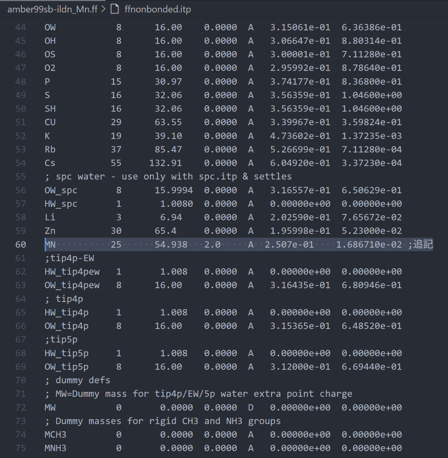Click epsilon 1.04600e+00 on the SH line

[372, 109]
